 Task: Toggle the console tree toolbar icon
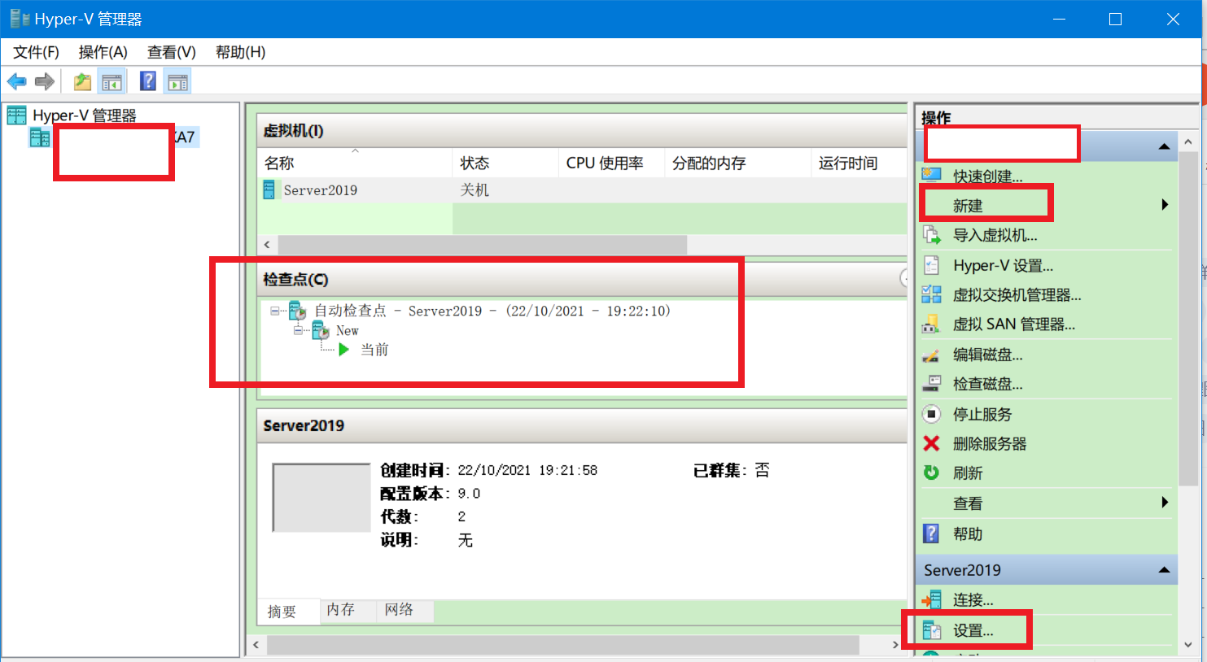[x=112, y=81]
